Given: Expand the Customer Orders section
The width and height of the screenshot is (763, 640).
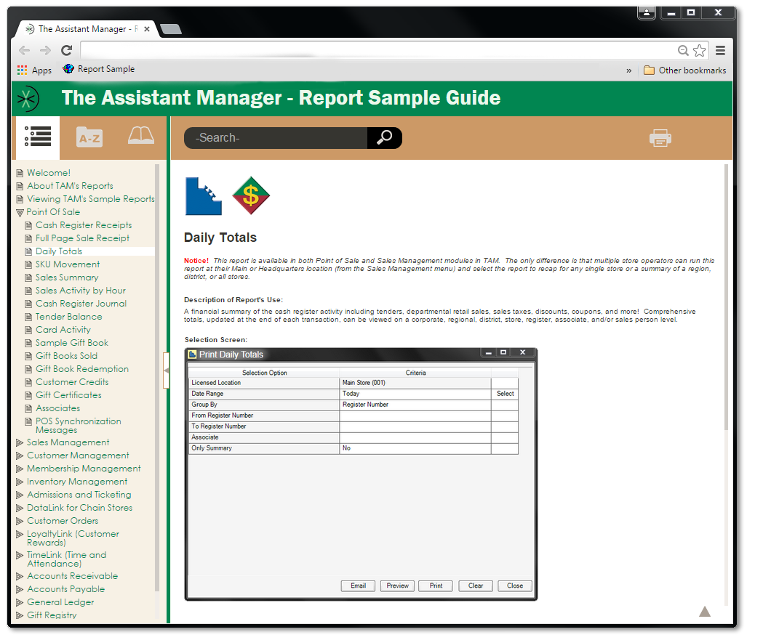Looking at the screenshot, I should tap(20, 522).
